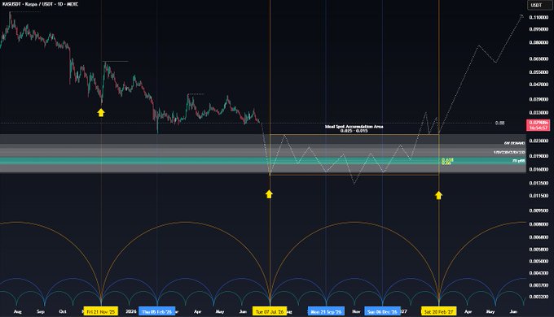Image resolution: width=554 pixels, height=317 pixels.
Task: Select the Mon 21 Sep '26 date label
Action: coord(326,311)
